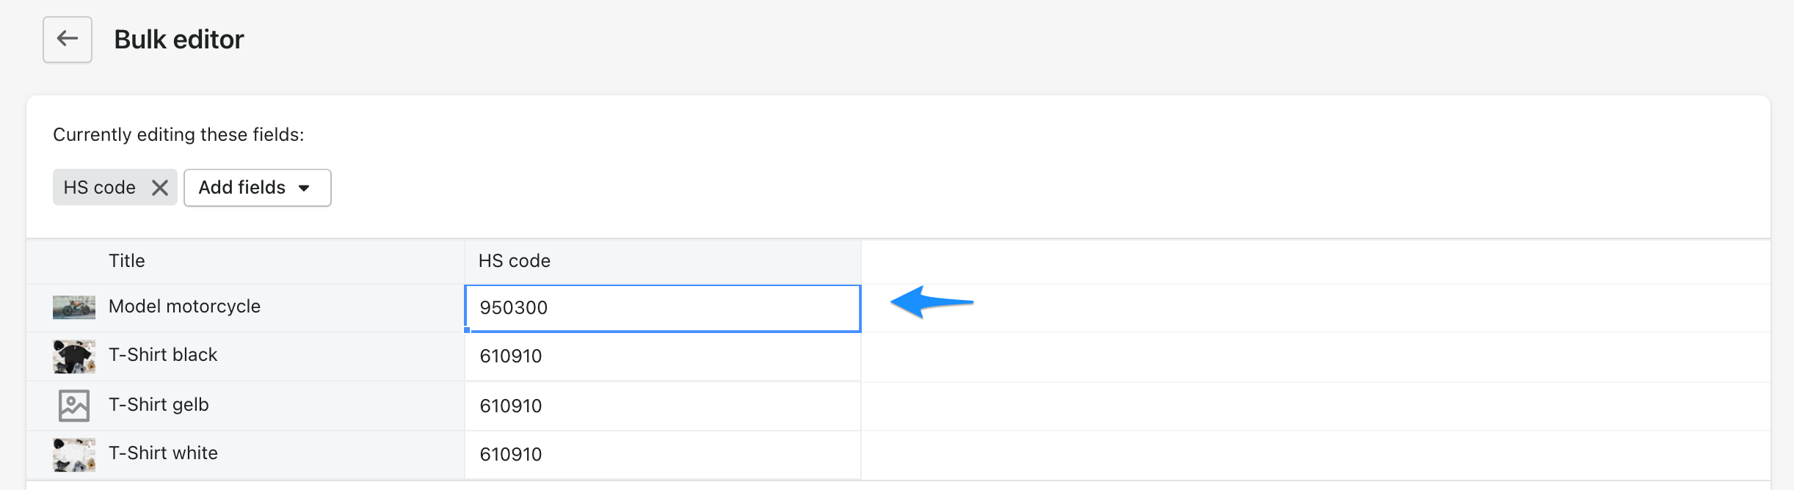Click the HS code tag label
Image resolution: width=1794 pixels, height=490 pixels.
[x=100, y=188]
